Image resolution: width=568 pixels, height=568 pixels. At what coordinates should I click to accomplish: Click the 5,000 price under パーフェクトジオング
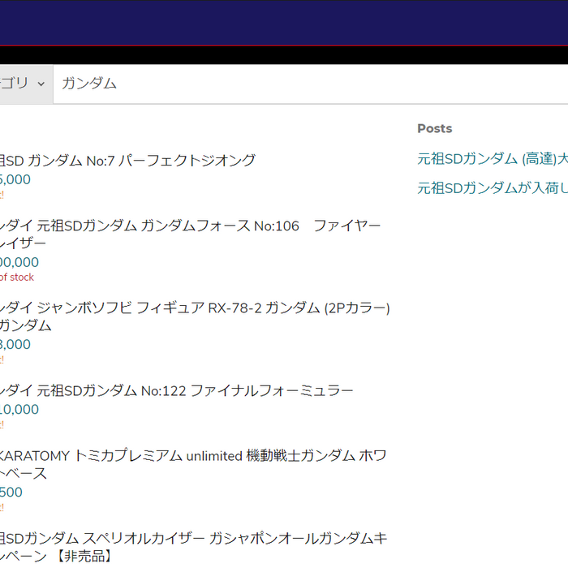15,179
